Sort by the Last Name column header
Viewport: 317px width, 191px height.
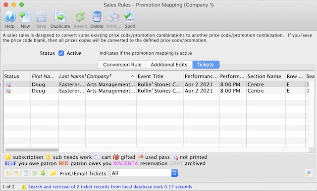72,76
